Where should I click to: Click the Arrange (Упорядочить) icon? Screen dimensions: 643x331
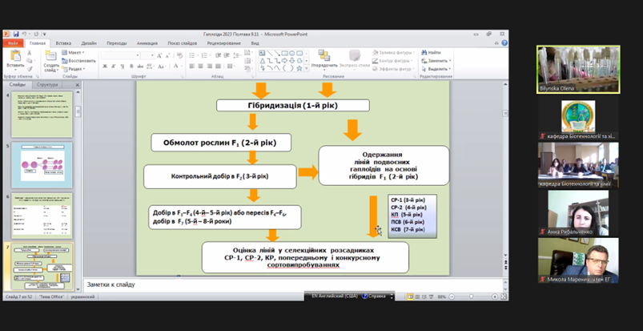click(324, 55)
